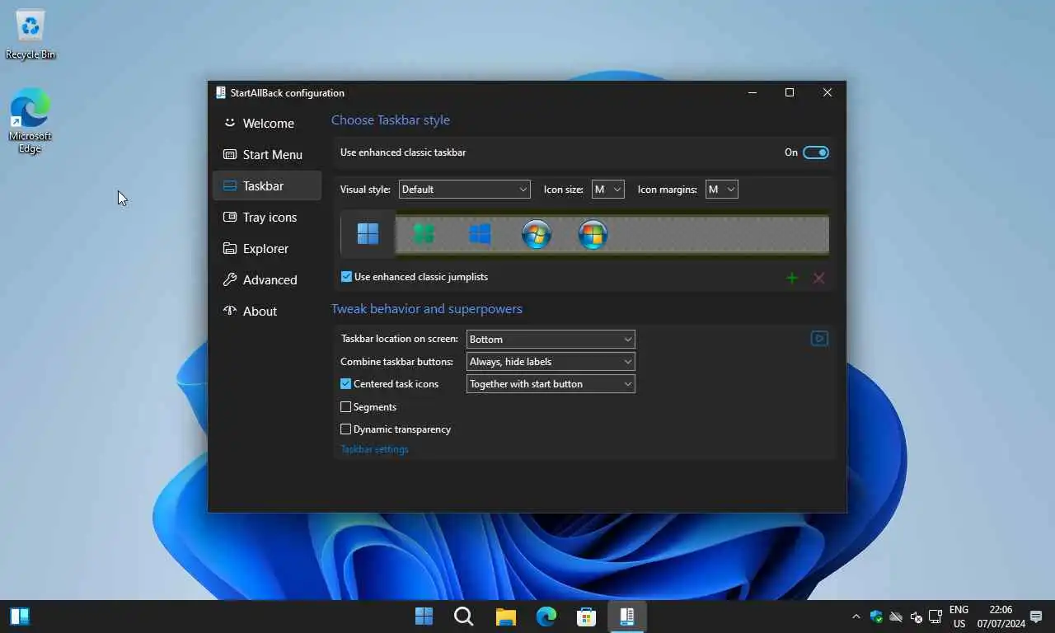
Task: Choose the green clover start button style
Action: 424,235
